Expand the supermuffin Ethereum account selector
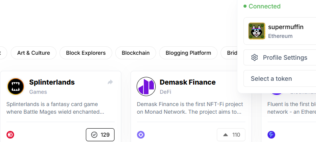The image size is (316, 142). pyautogui.click(x=280, y=31)
